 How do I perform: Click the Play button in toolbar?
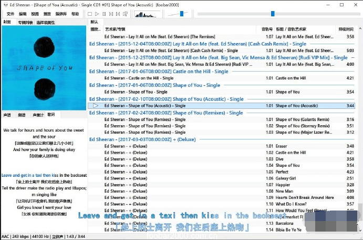(97, 14)
